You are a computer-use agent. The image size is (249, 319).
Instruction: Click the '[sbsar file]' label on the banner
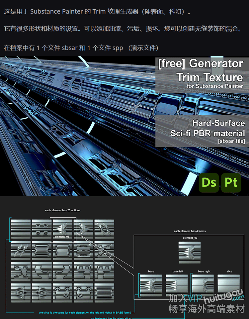coord(231,141)
